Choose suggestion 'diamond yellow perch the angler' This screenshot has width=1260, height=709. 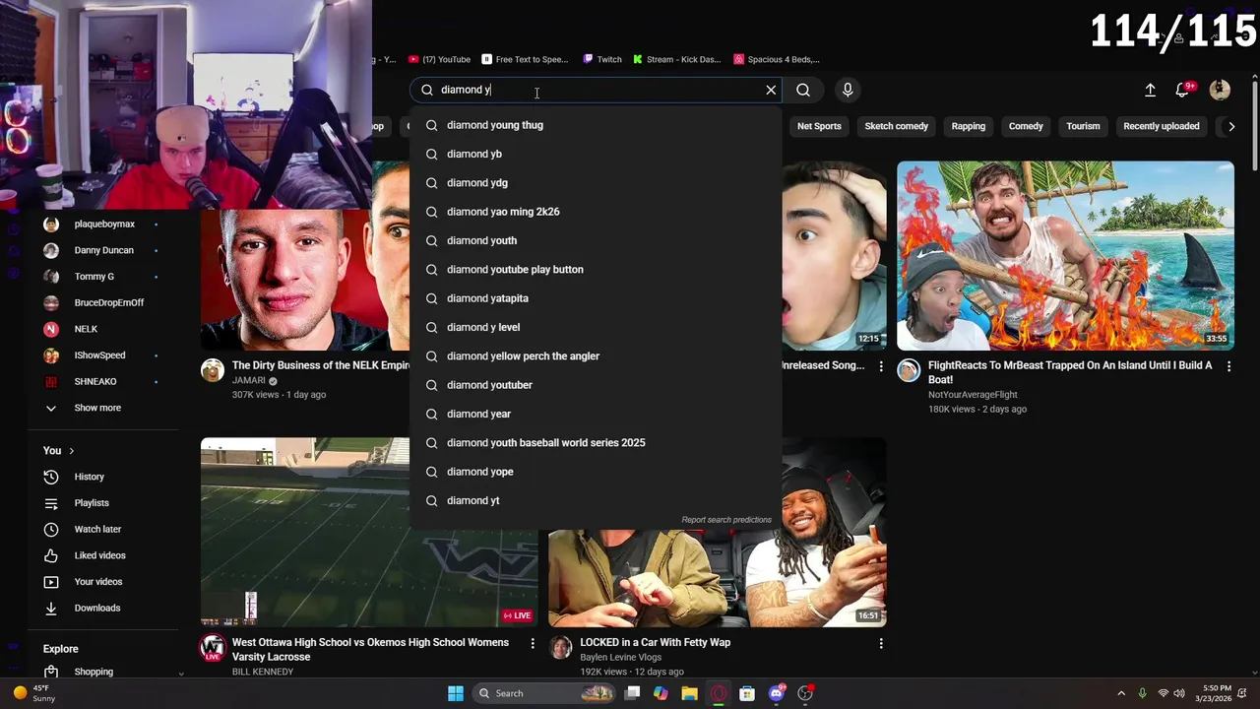(x=596, y=355)
